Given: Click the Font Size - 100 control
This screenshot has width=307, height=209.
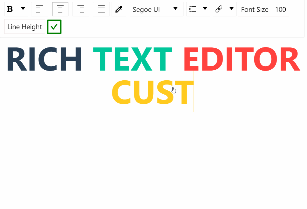Looking at the screenshot, I should point(263,9).
